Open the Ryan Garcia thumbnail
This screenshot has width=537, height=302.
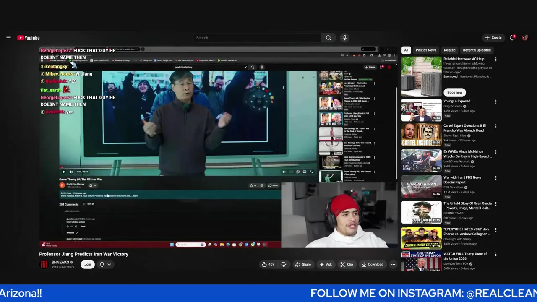[x=421, y=213]
